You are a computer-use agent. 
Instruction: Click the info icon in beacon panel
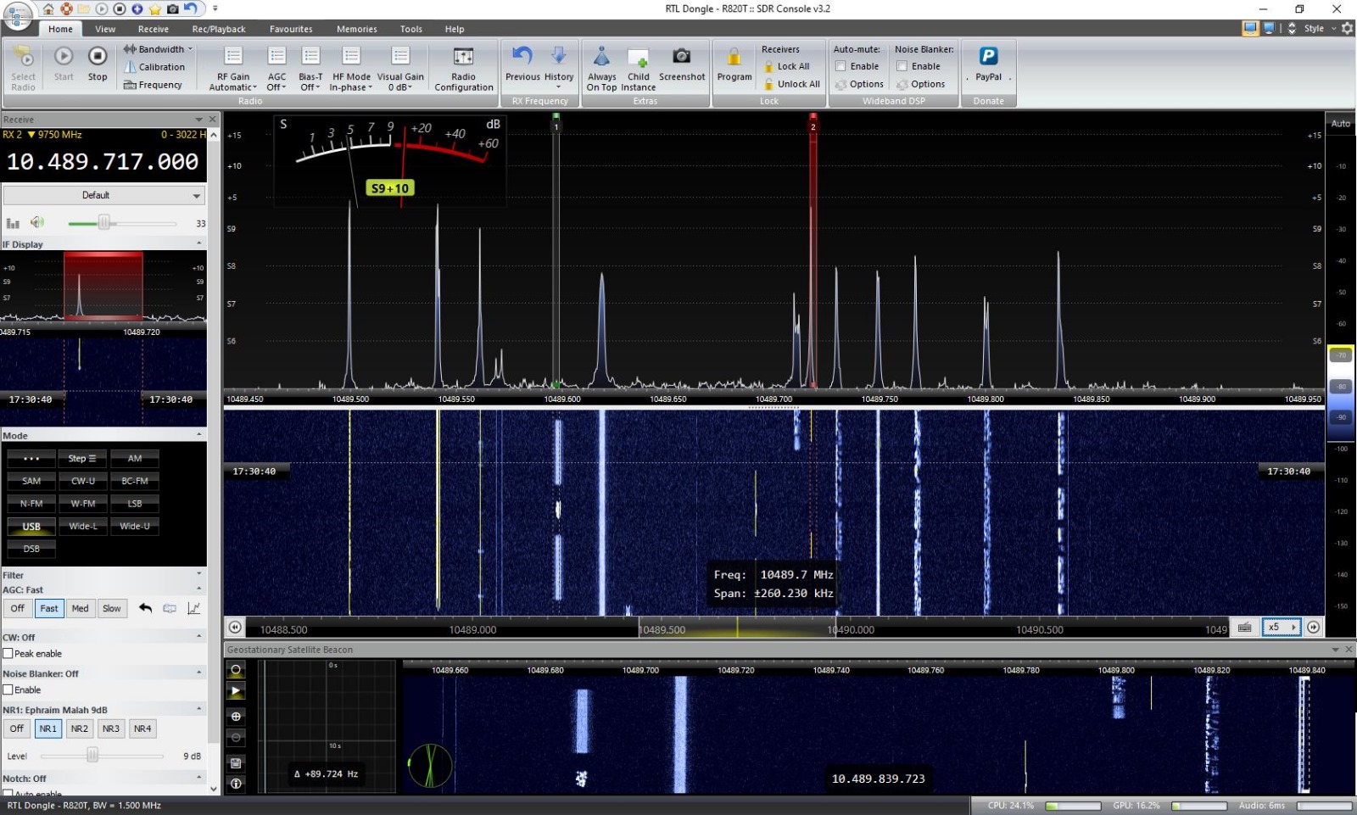coord(236,784)
